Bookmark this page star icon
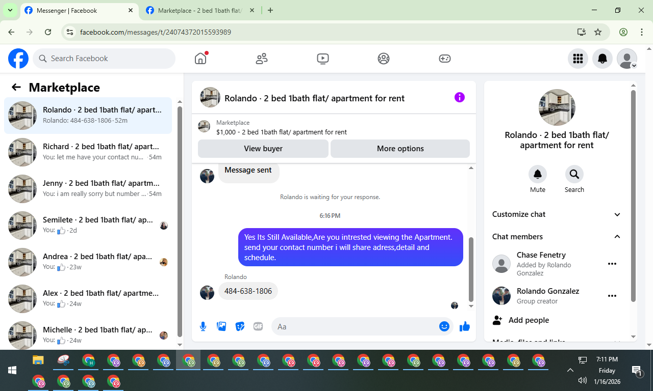 598,32
